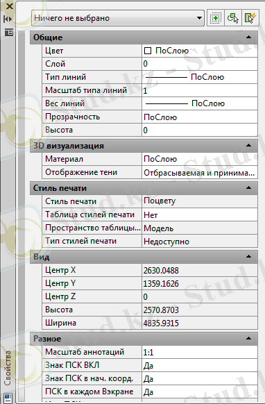Collapse the Стиль печати section

pyautogui.click(x=248, y=188)
